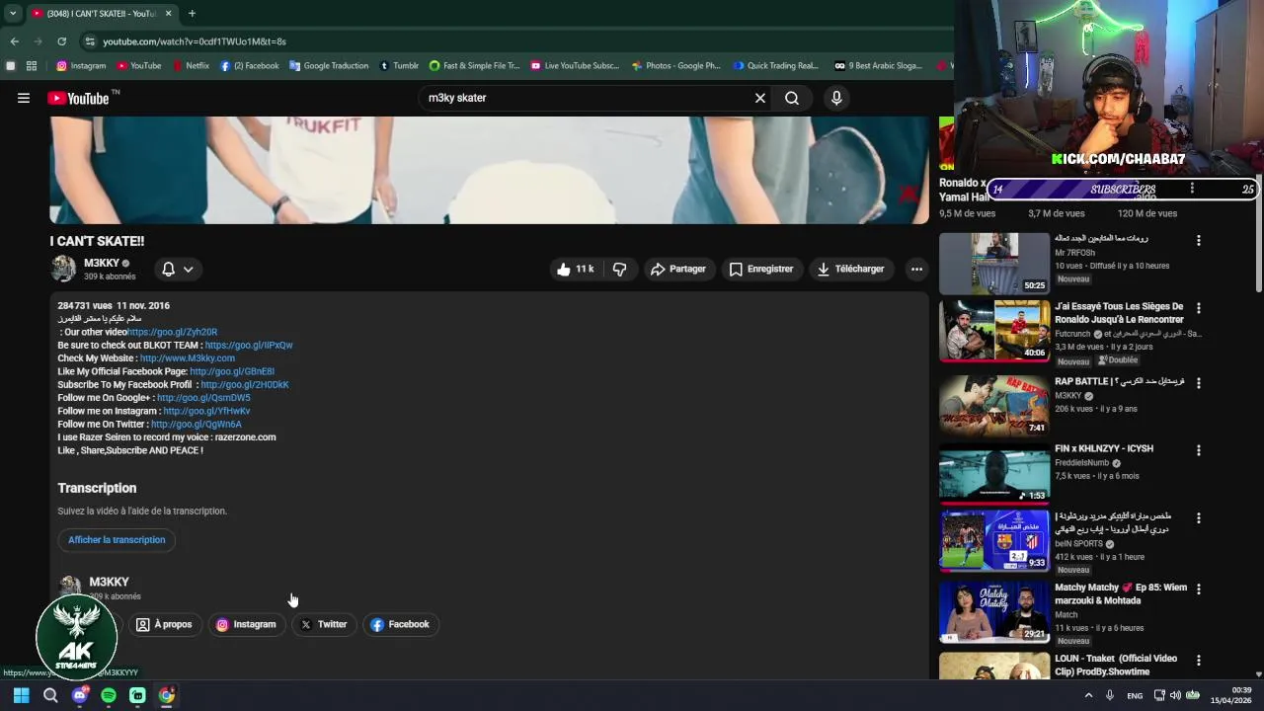Viewport: 1264px width, 711px height.
Task: Open the Facebook profil goo.gl/2H0DkK link
Action: (x=245, y=384)
